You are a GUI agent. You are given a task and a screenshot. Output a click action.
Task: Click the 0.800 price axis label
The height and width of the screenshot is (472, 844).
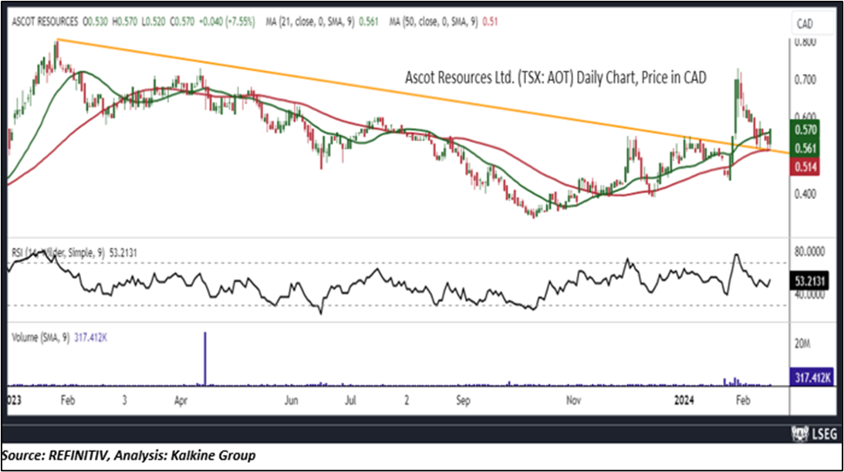(805, 42)
